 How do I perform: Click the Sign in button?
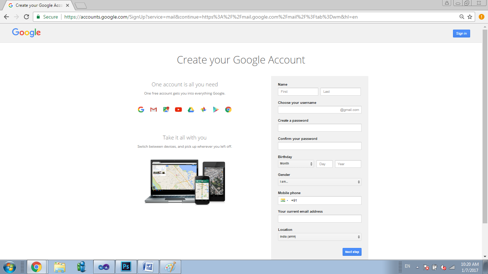[x=461, y=33]
